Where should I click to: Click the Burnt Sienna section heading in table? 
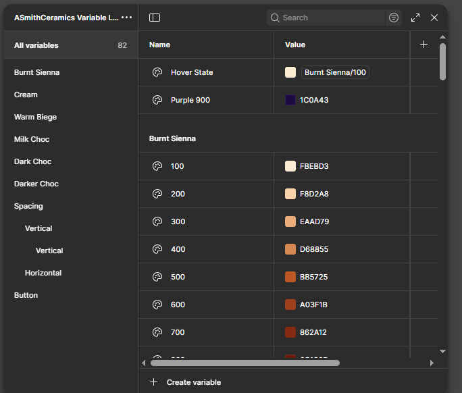(172, 138)
